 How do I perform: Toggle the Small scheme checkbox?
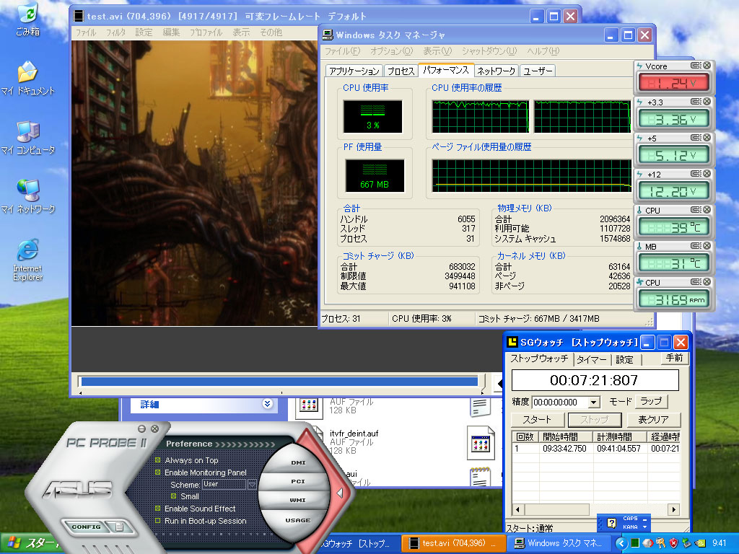pos(173,496)
